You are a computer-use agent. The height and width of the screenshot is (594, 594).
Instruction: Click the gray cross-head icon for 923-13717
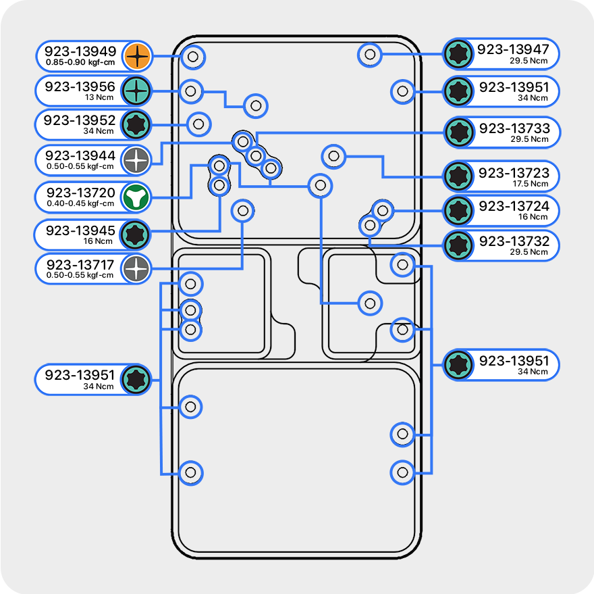[136, 269]
